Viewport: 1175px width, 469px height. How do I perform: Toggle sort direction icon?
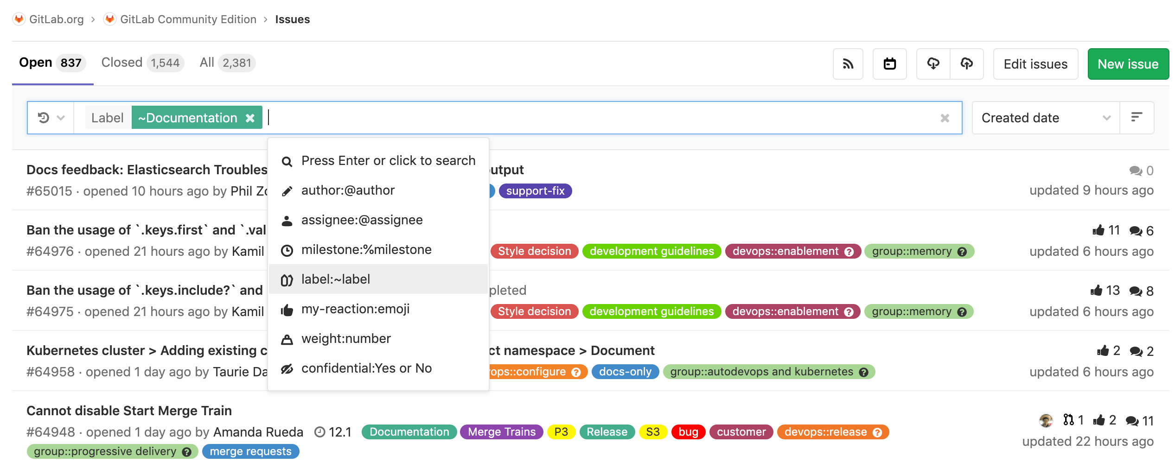(x=1136, y=118)
